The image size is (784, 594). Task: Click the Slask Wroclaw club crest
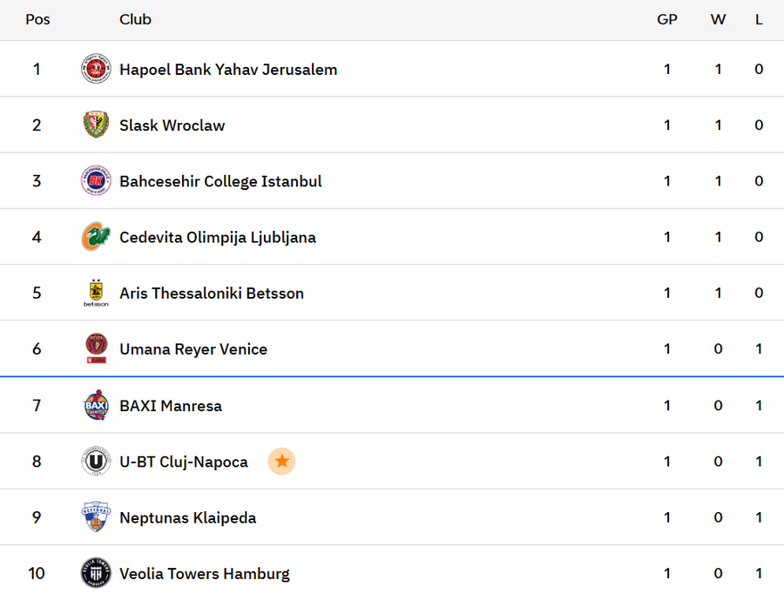[96, 125]
